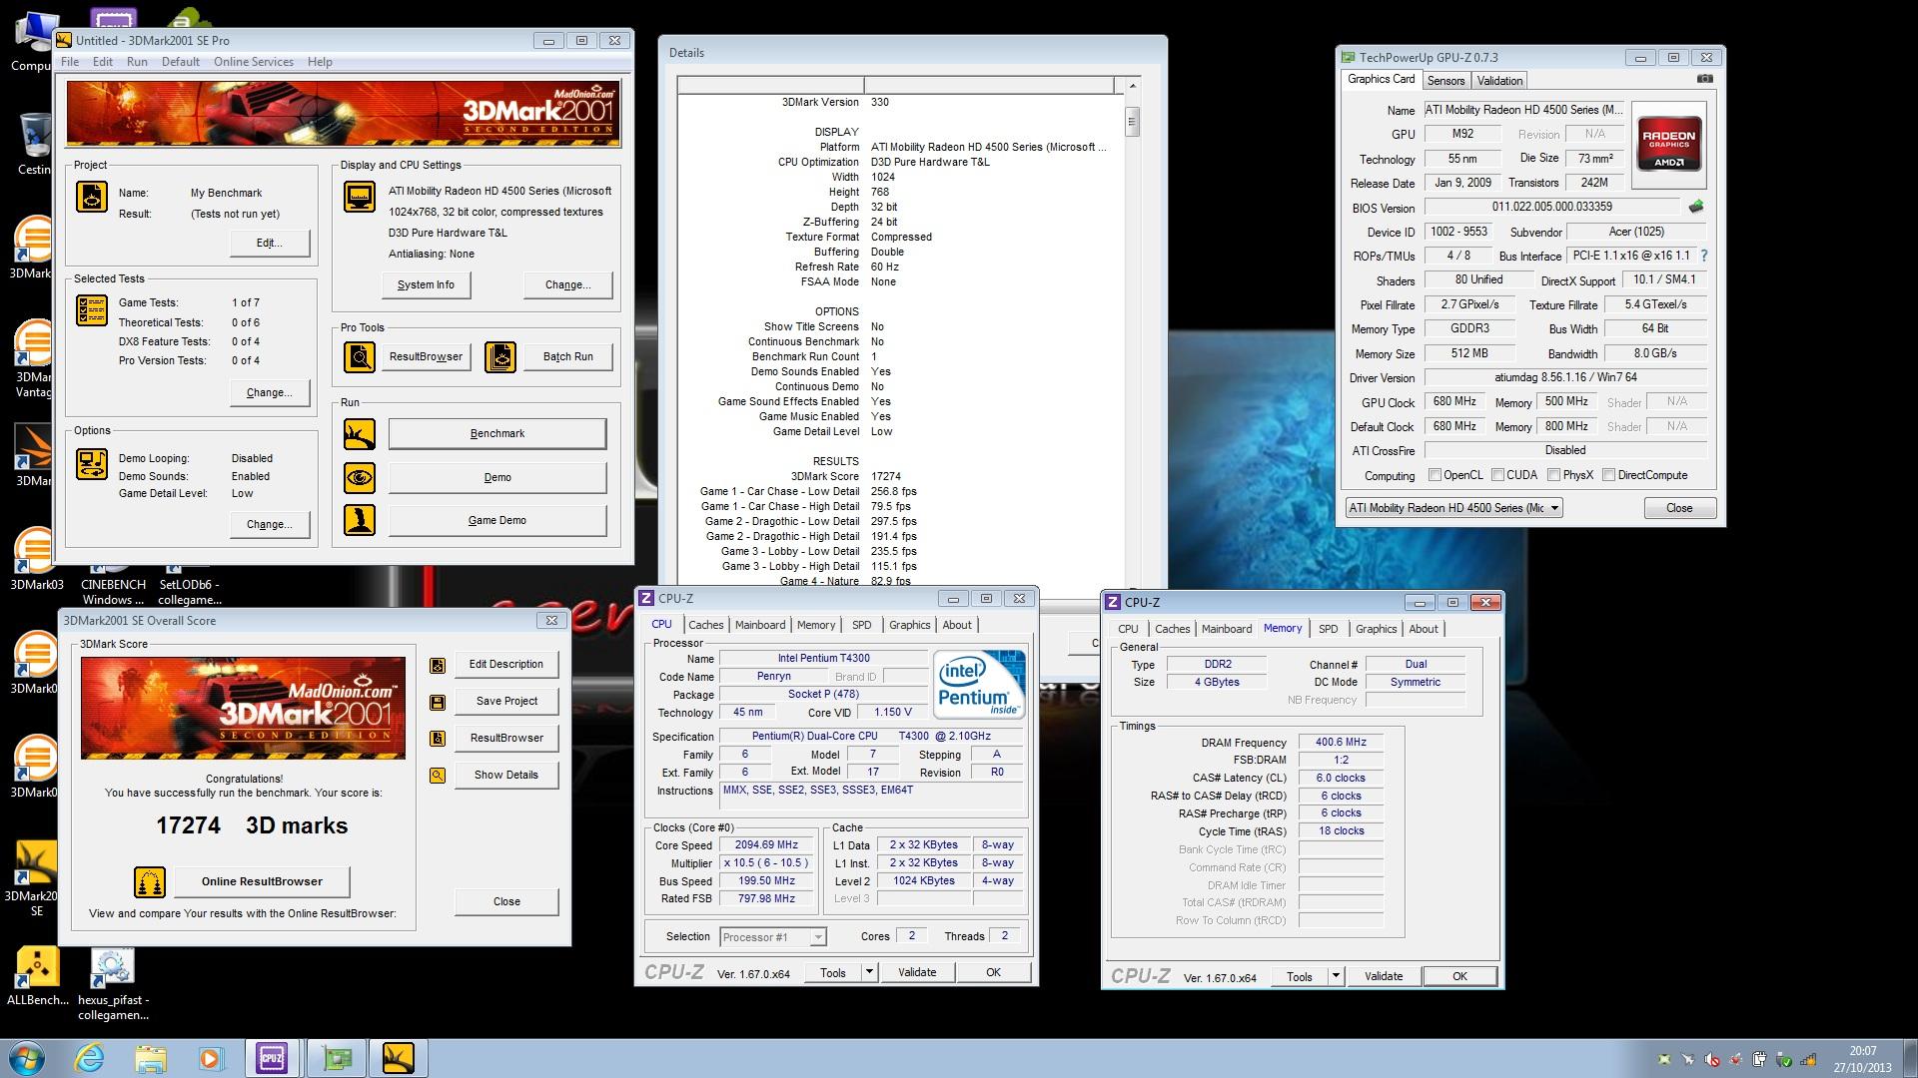Click the Project icon in 3DMark2001

tap(92, 197)
